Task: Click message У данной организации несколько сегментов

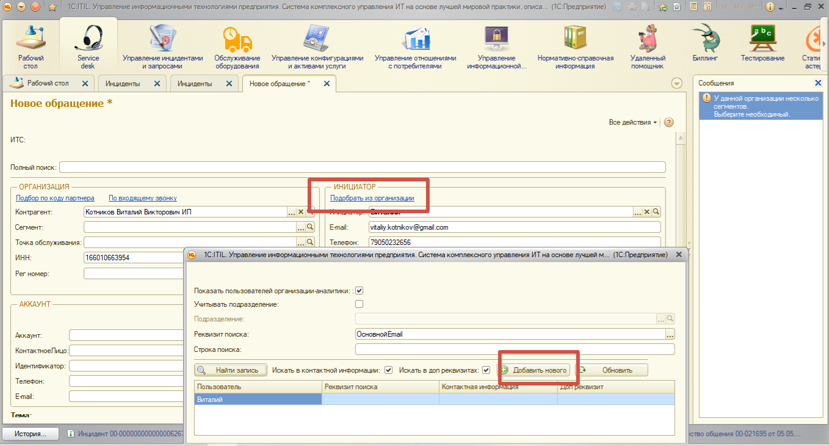Action: pos(761,105)
